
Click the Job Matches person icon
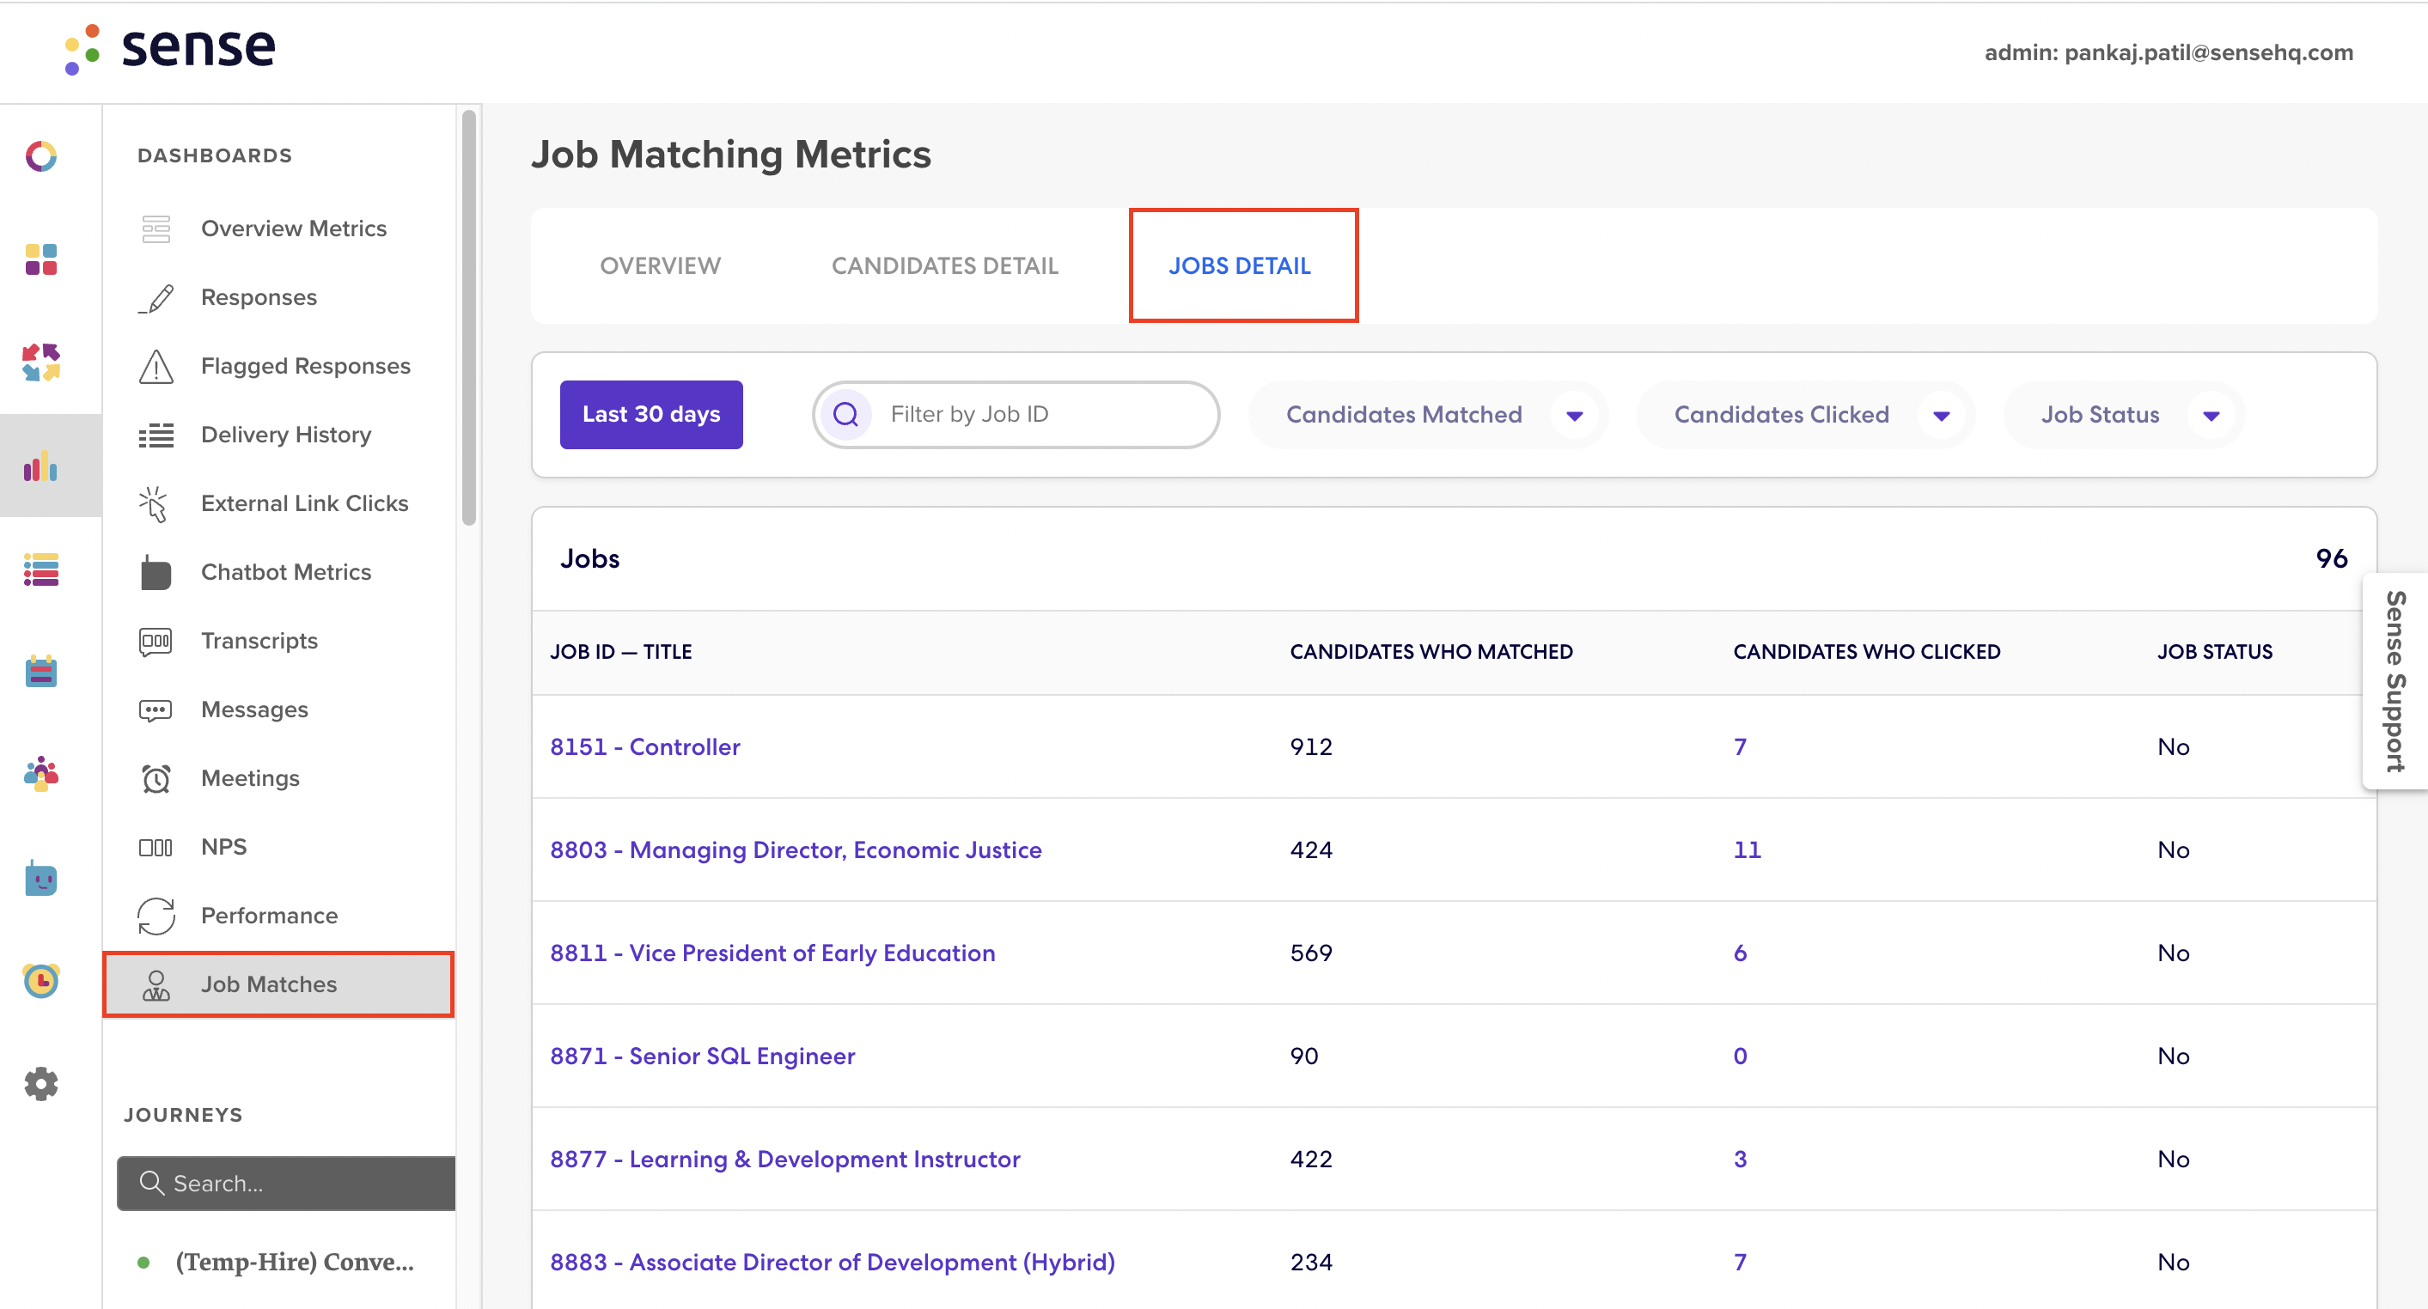156,985
